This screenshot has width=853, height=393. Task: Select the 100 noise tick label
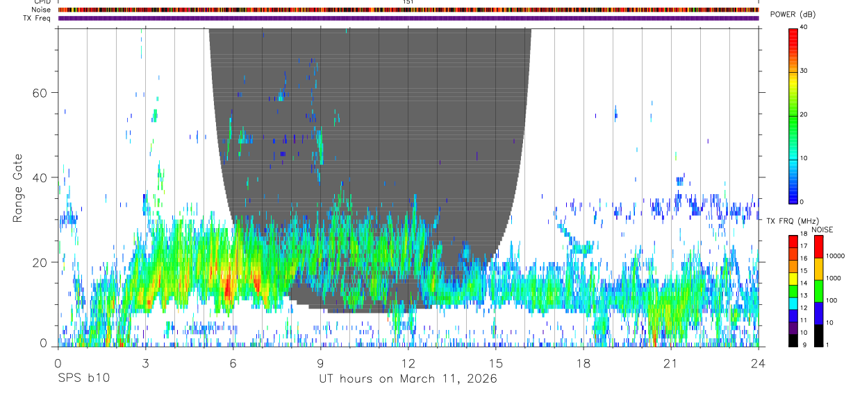[x=830, y=300]
